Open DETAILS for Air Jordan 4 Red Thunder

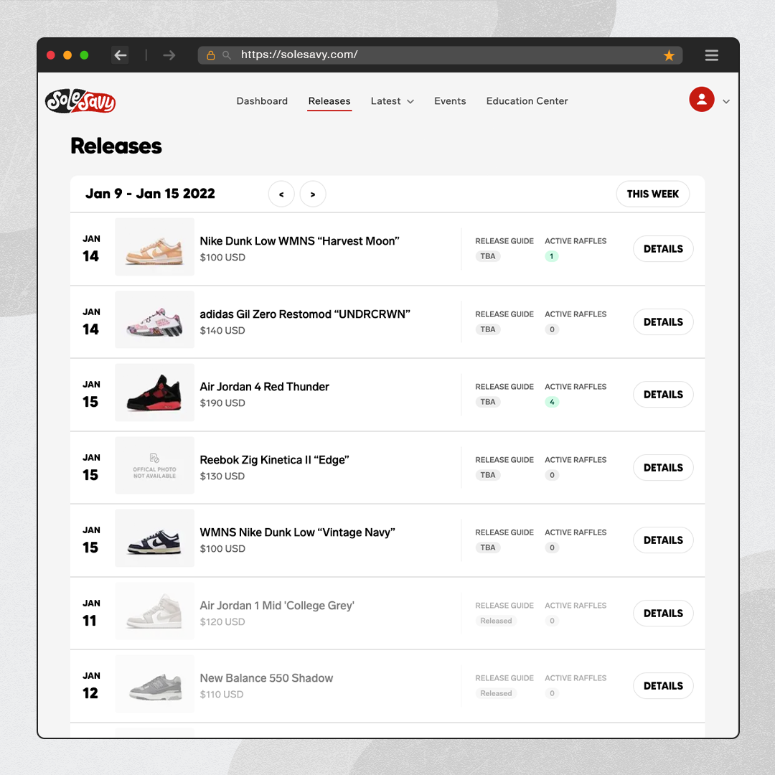pyautogui.click(x=663, y=395)
